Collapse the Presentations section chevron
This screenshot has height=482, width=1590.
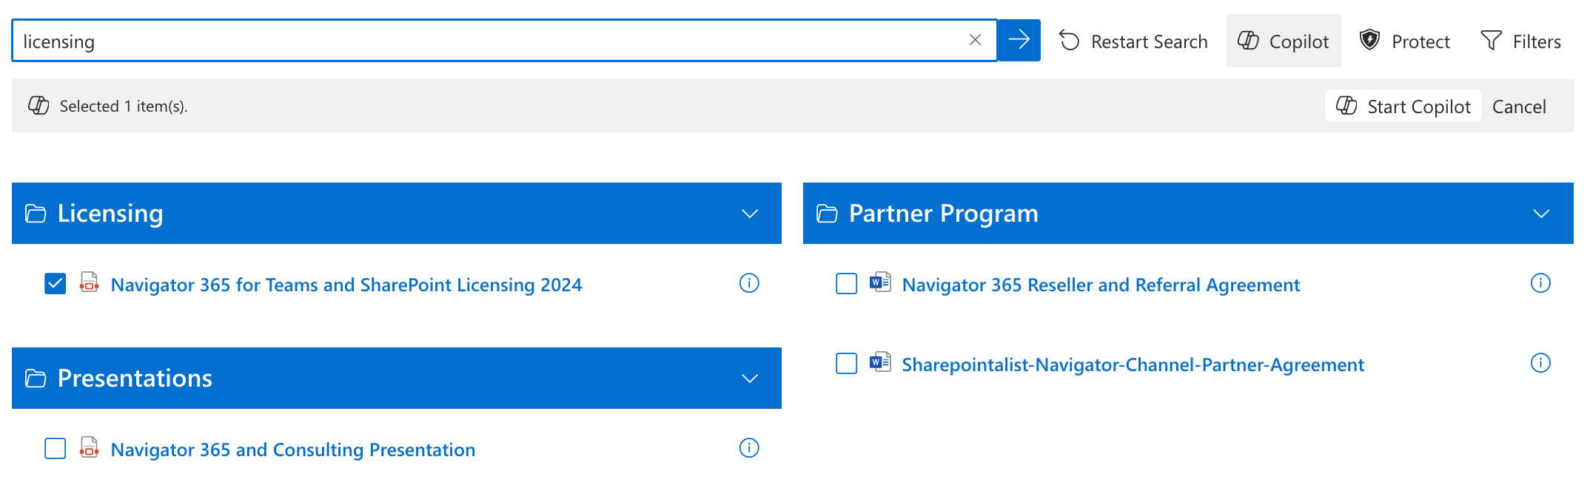750,379
